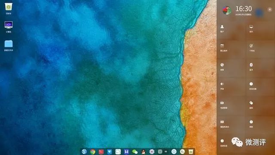Screen dimensions: 275x155
Task: Select the Computer desktop icon
Action: pos(9,27)
